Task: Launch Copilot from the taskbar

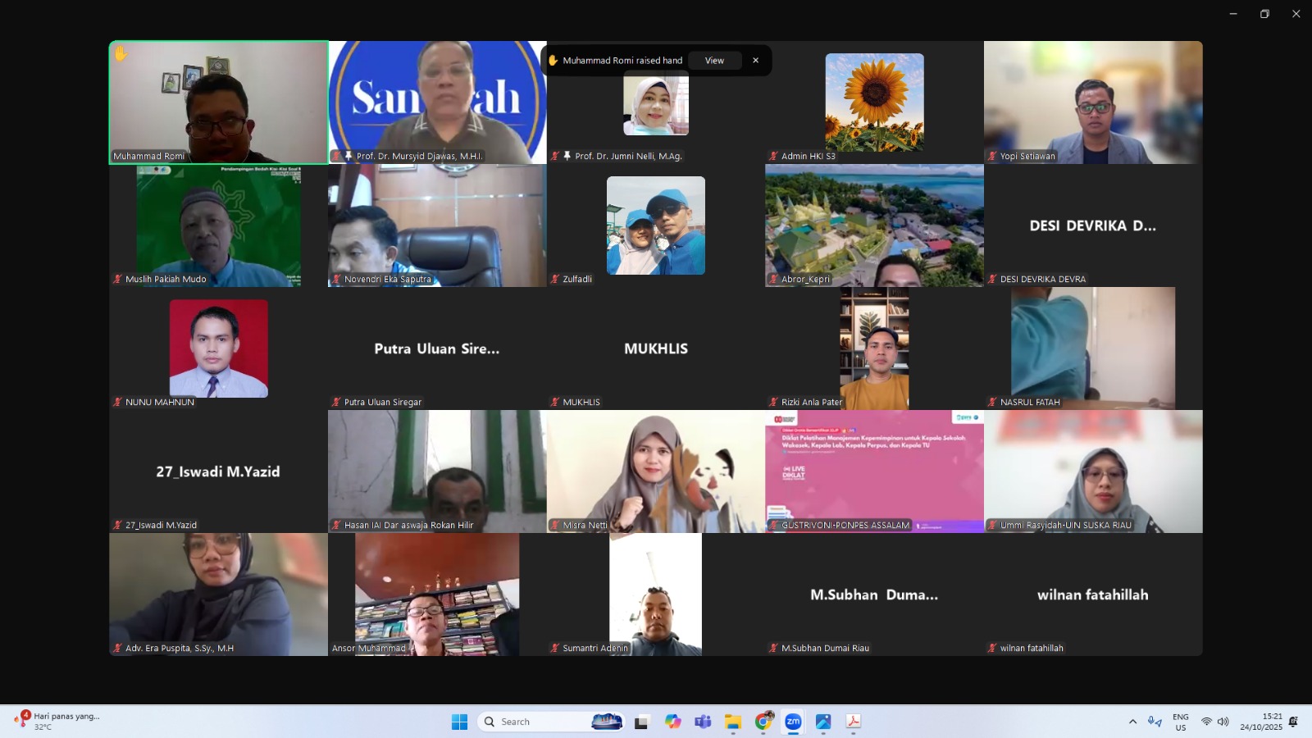Action: (673, 722)
